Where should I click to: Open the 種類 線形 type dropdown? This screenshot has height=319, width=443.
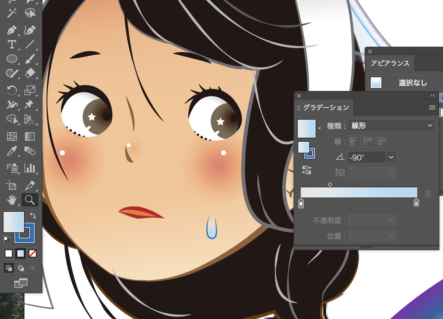pos(392,125)
